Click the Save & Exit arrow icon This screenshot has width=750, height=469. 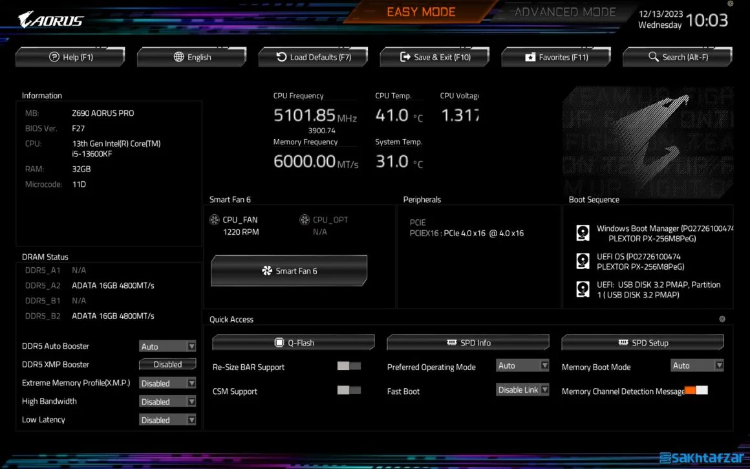405,57
